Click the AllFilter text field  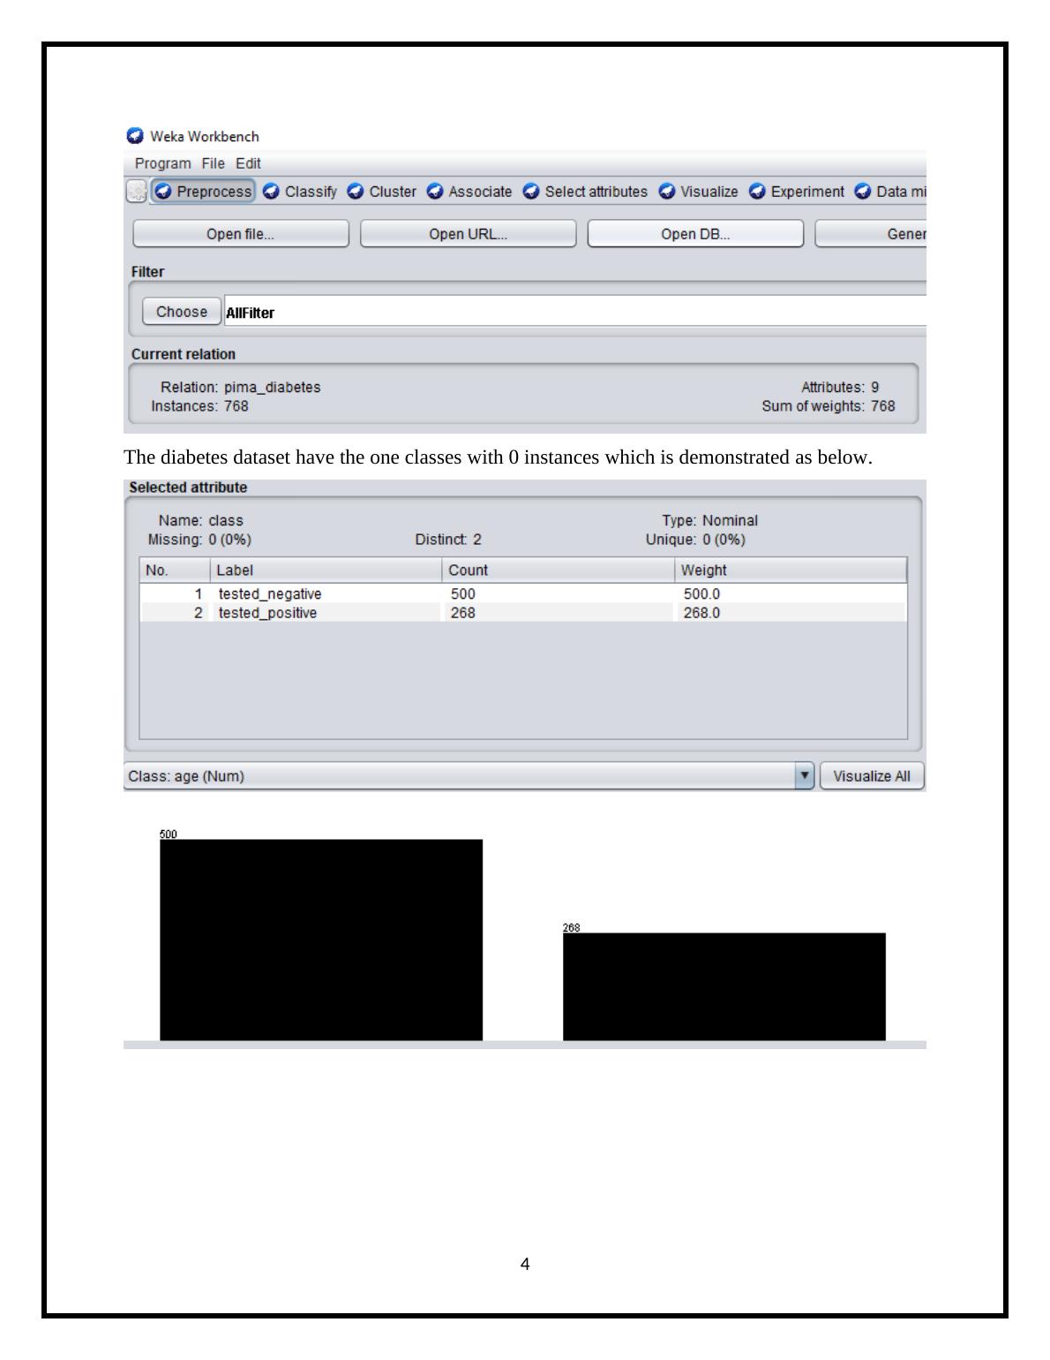[574, 313]
